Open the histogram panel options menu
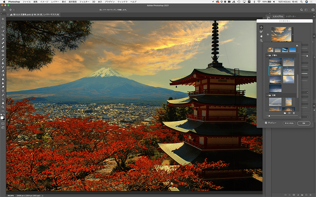316x197 pixels. (314, 16)
